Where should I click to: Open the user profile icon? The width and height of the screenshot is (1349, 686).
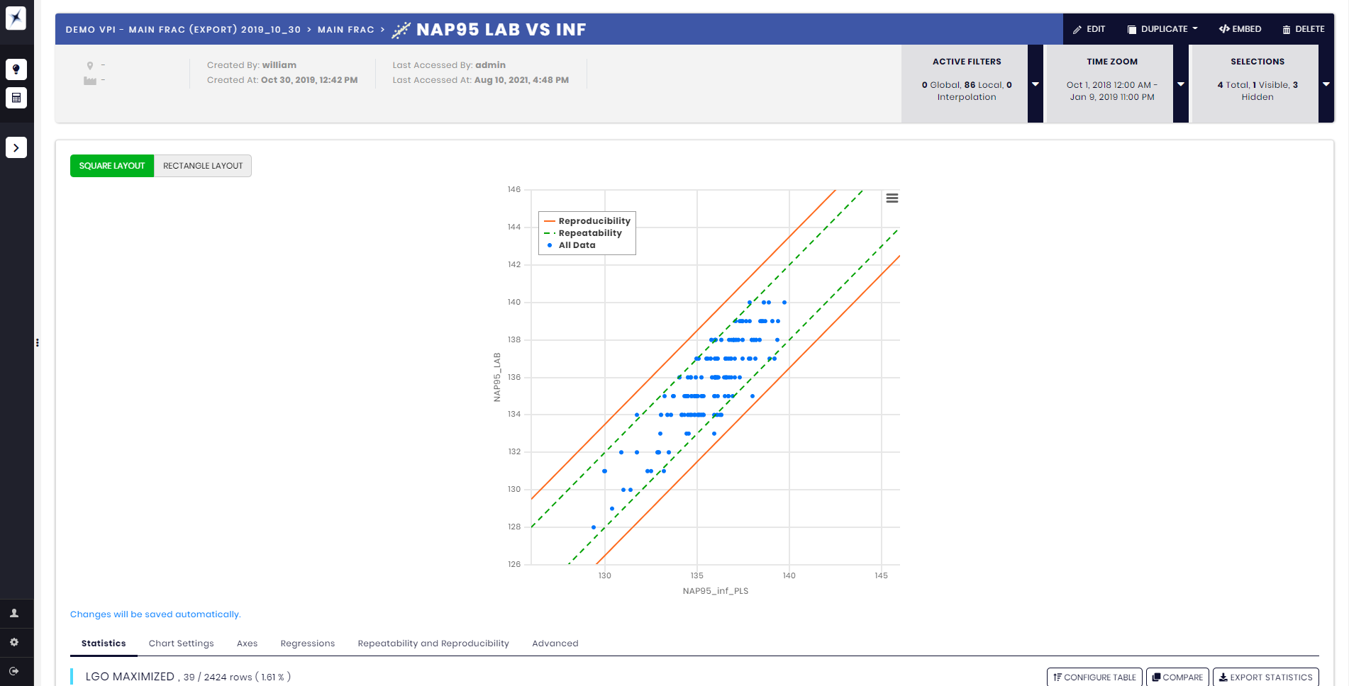[x=14, y=614]
